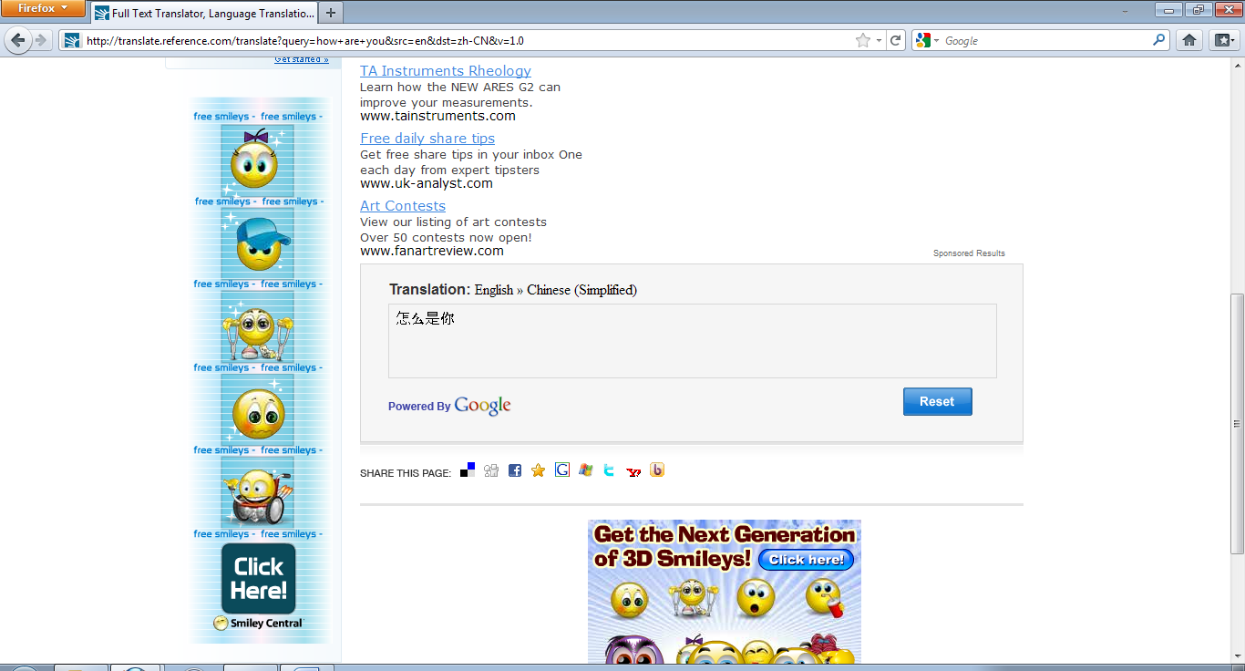This screenshot has height=671, width=1245.
Task: Share page on Facebook icon
Action: [515, 470]
